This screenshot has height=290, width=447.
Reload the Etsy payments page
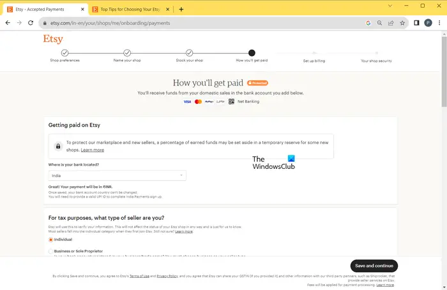pos(31,23)
